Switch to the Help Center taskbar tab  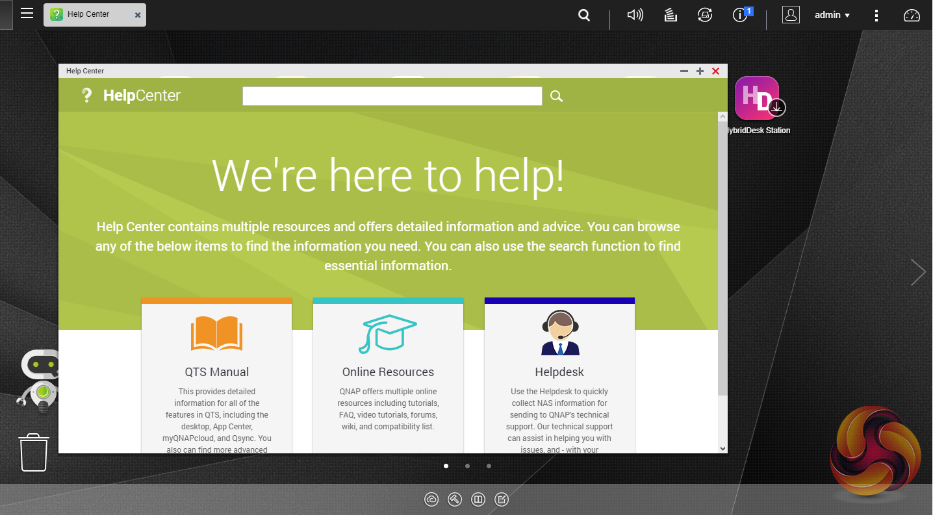[95, 14]
